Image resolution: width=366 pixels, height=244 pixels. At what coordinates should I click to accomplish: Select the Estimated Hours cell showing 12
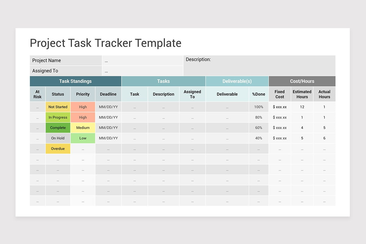[x=302, y=107]
